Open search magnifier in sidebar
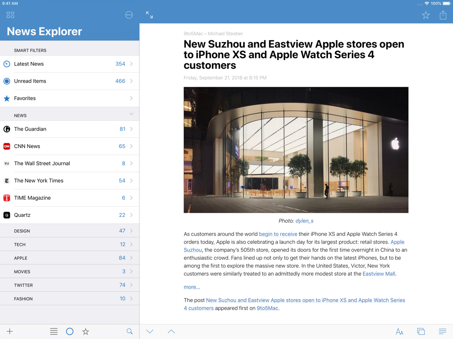This screenshot has height=339, width=453. pyautogui.click(x=130, y=331)
